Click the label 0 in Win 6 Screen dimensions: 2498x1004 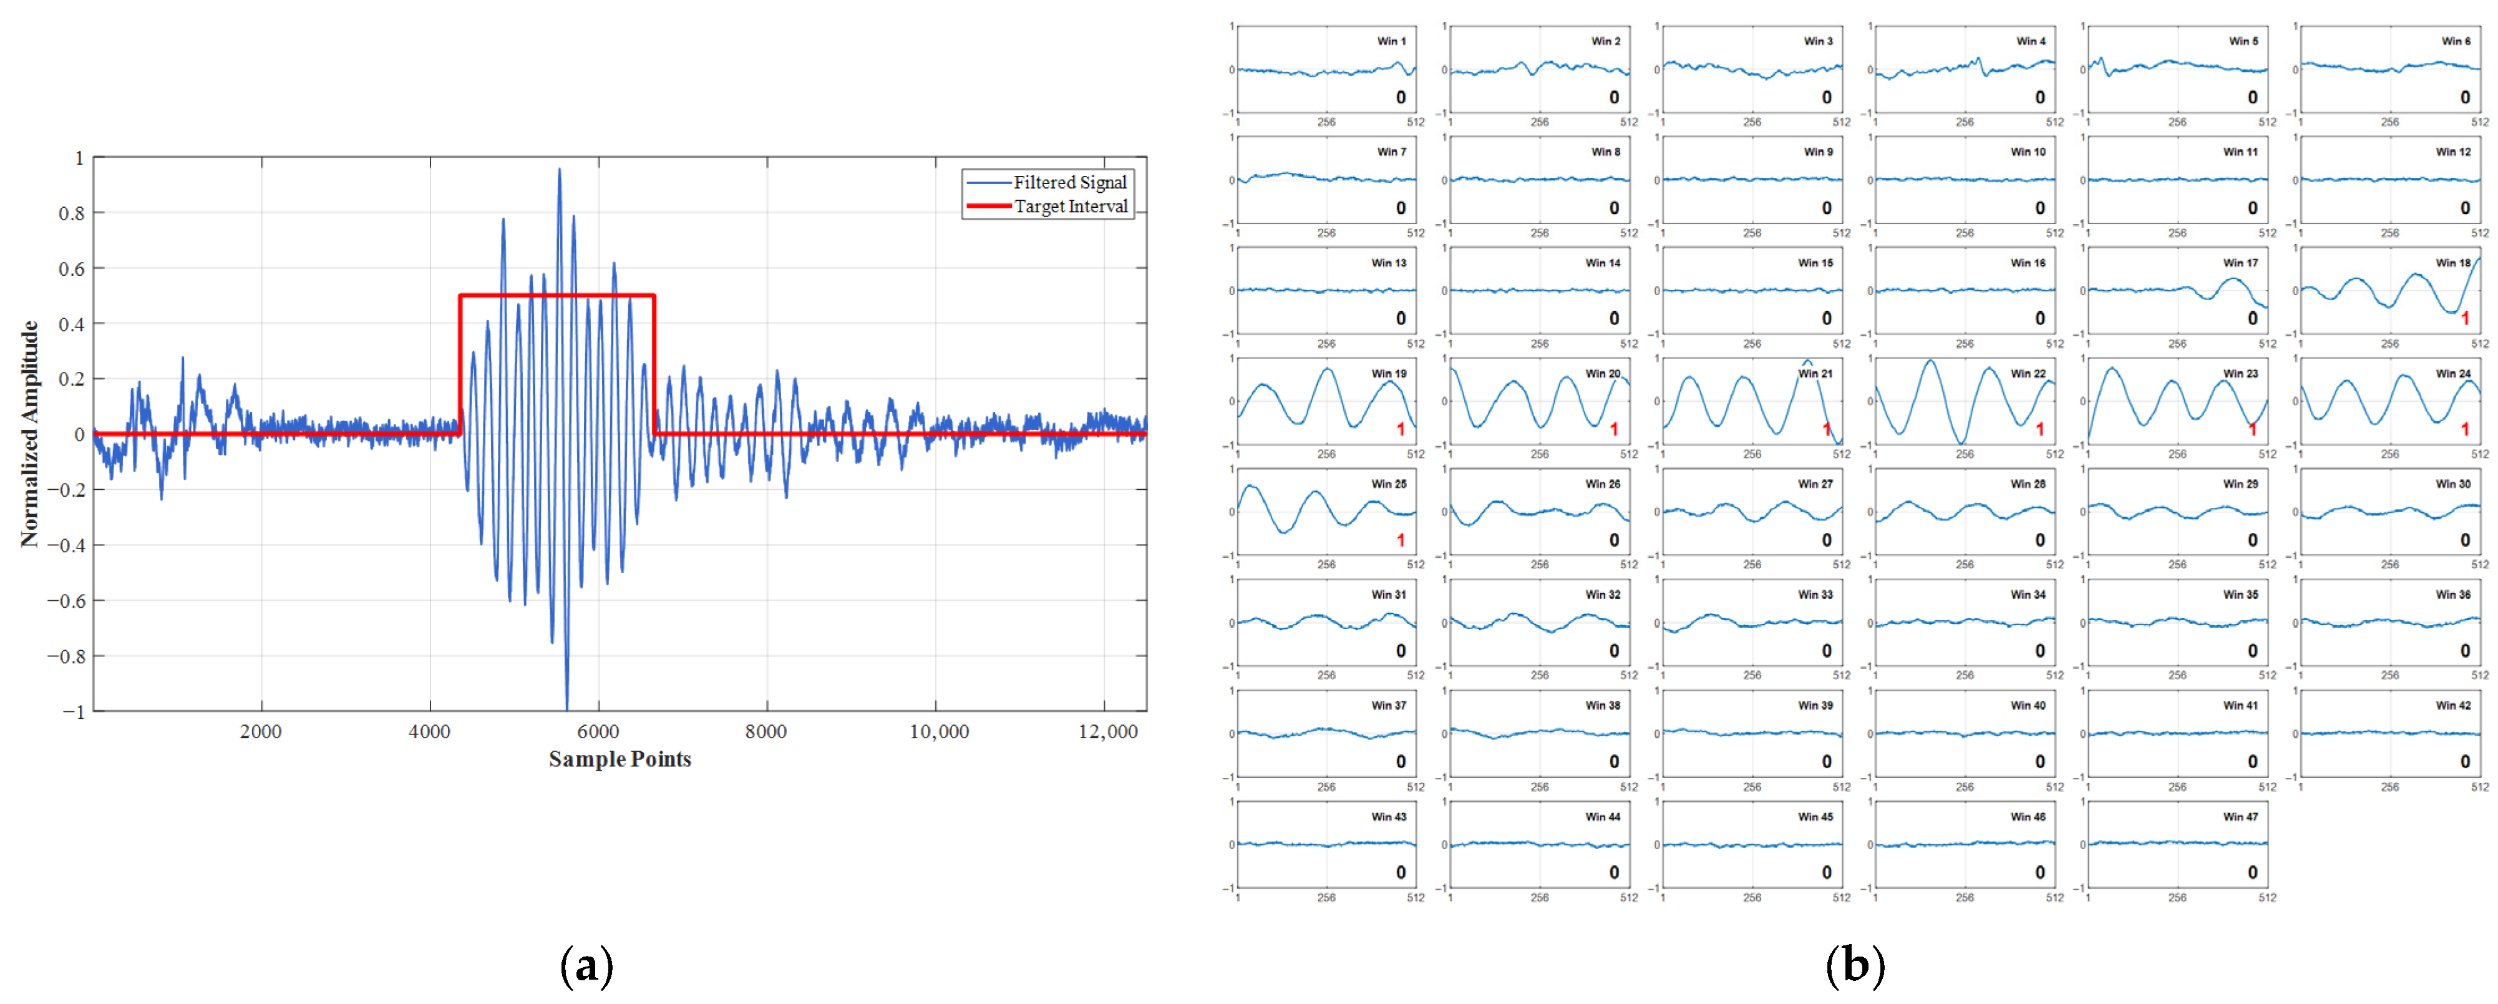tap(2464, 97)
